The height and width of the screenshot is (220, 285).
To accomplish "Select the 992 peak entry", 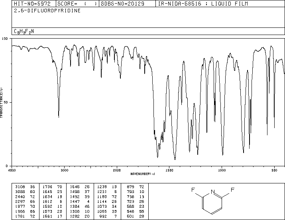I will click(x=108, y=216).
